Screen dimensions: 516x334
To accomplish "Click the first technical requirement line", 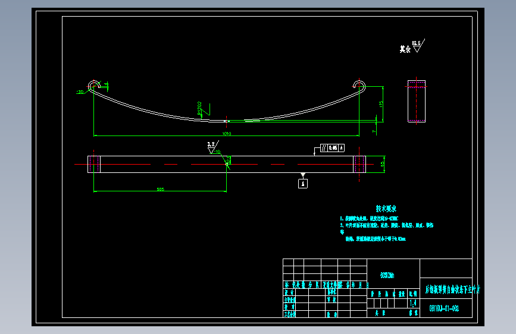I will [x=369, y=218].
